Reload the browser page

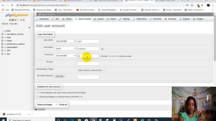(x=12, y=5)
